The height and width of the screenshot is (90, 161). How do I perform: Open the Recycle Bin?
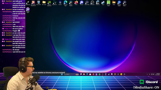tap(38, 3)
